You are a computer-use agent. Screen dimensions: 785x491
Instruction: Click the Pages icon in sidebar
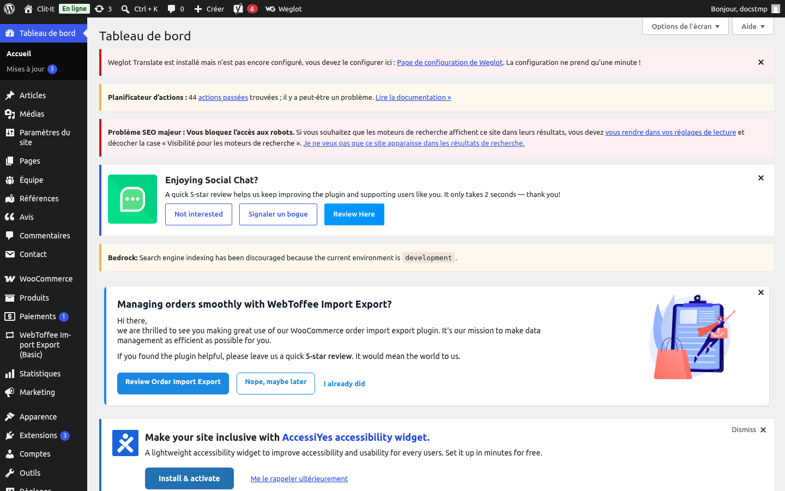tap(10, 161)
